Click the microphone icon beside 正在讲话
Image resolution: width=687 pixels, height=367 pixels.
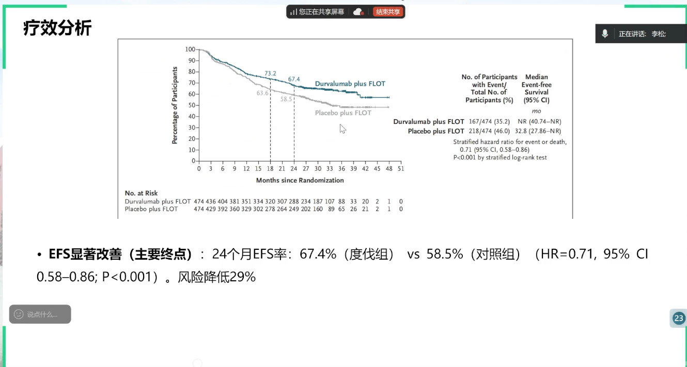coord(605,34)
